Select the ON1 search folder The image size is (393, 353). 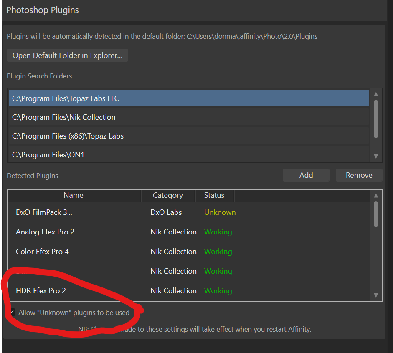tap(189, 154)
